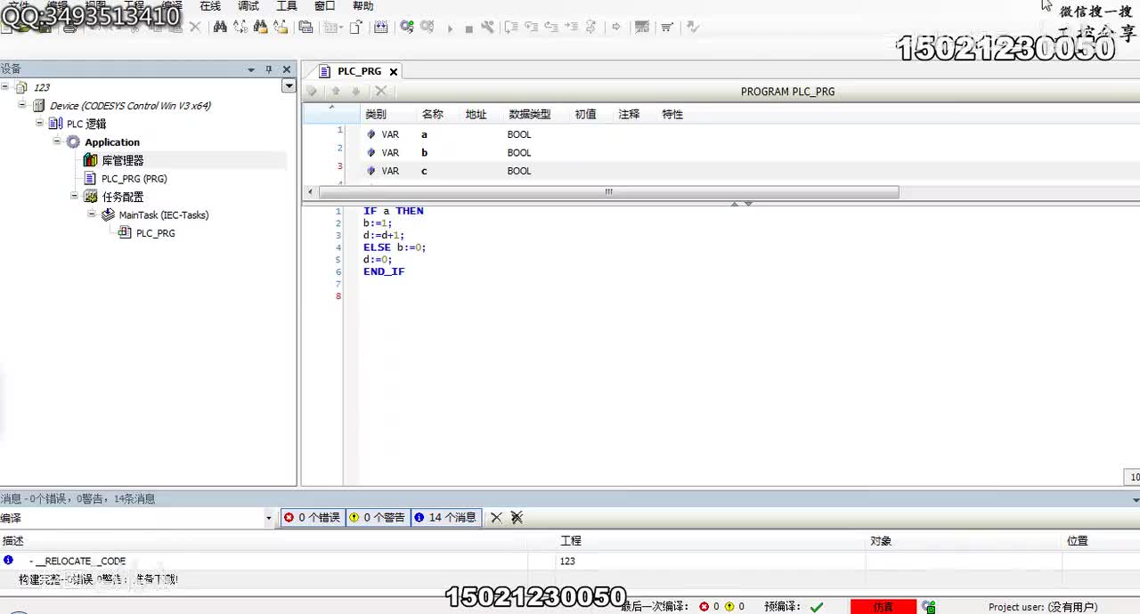Click the Find binoculars icon in toolbar
This screenshot has height=614, width=1140.
tap(220, 27)
